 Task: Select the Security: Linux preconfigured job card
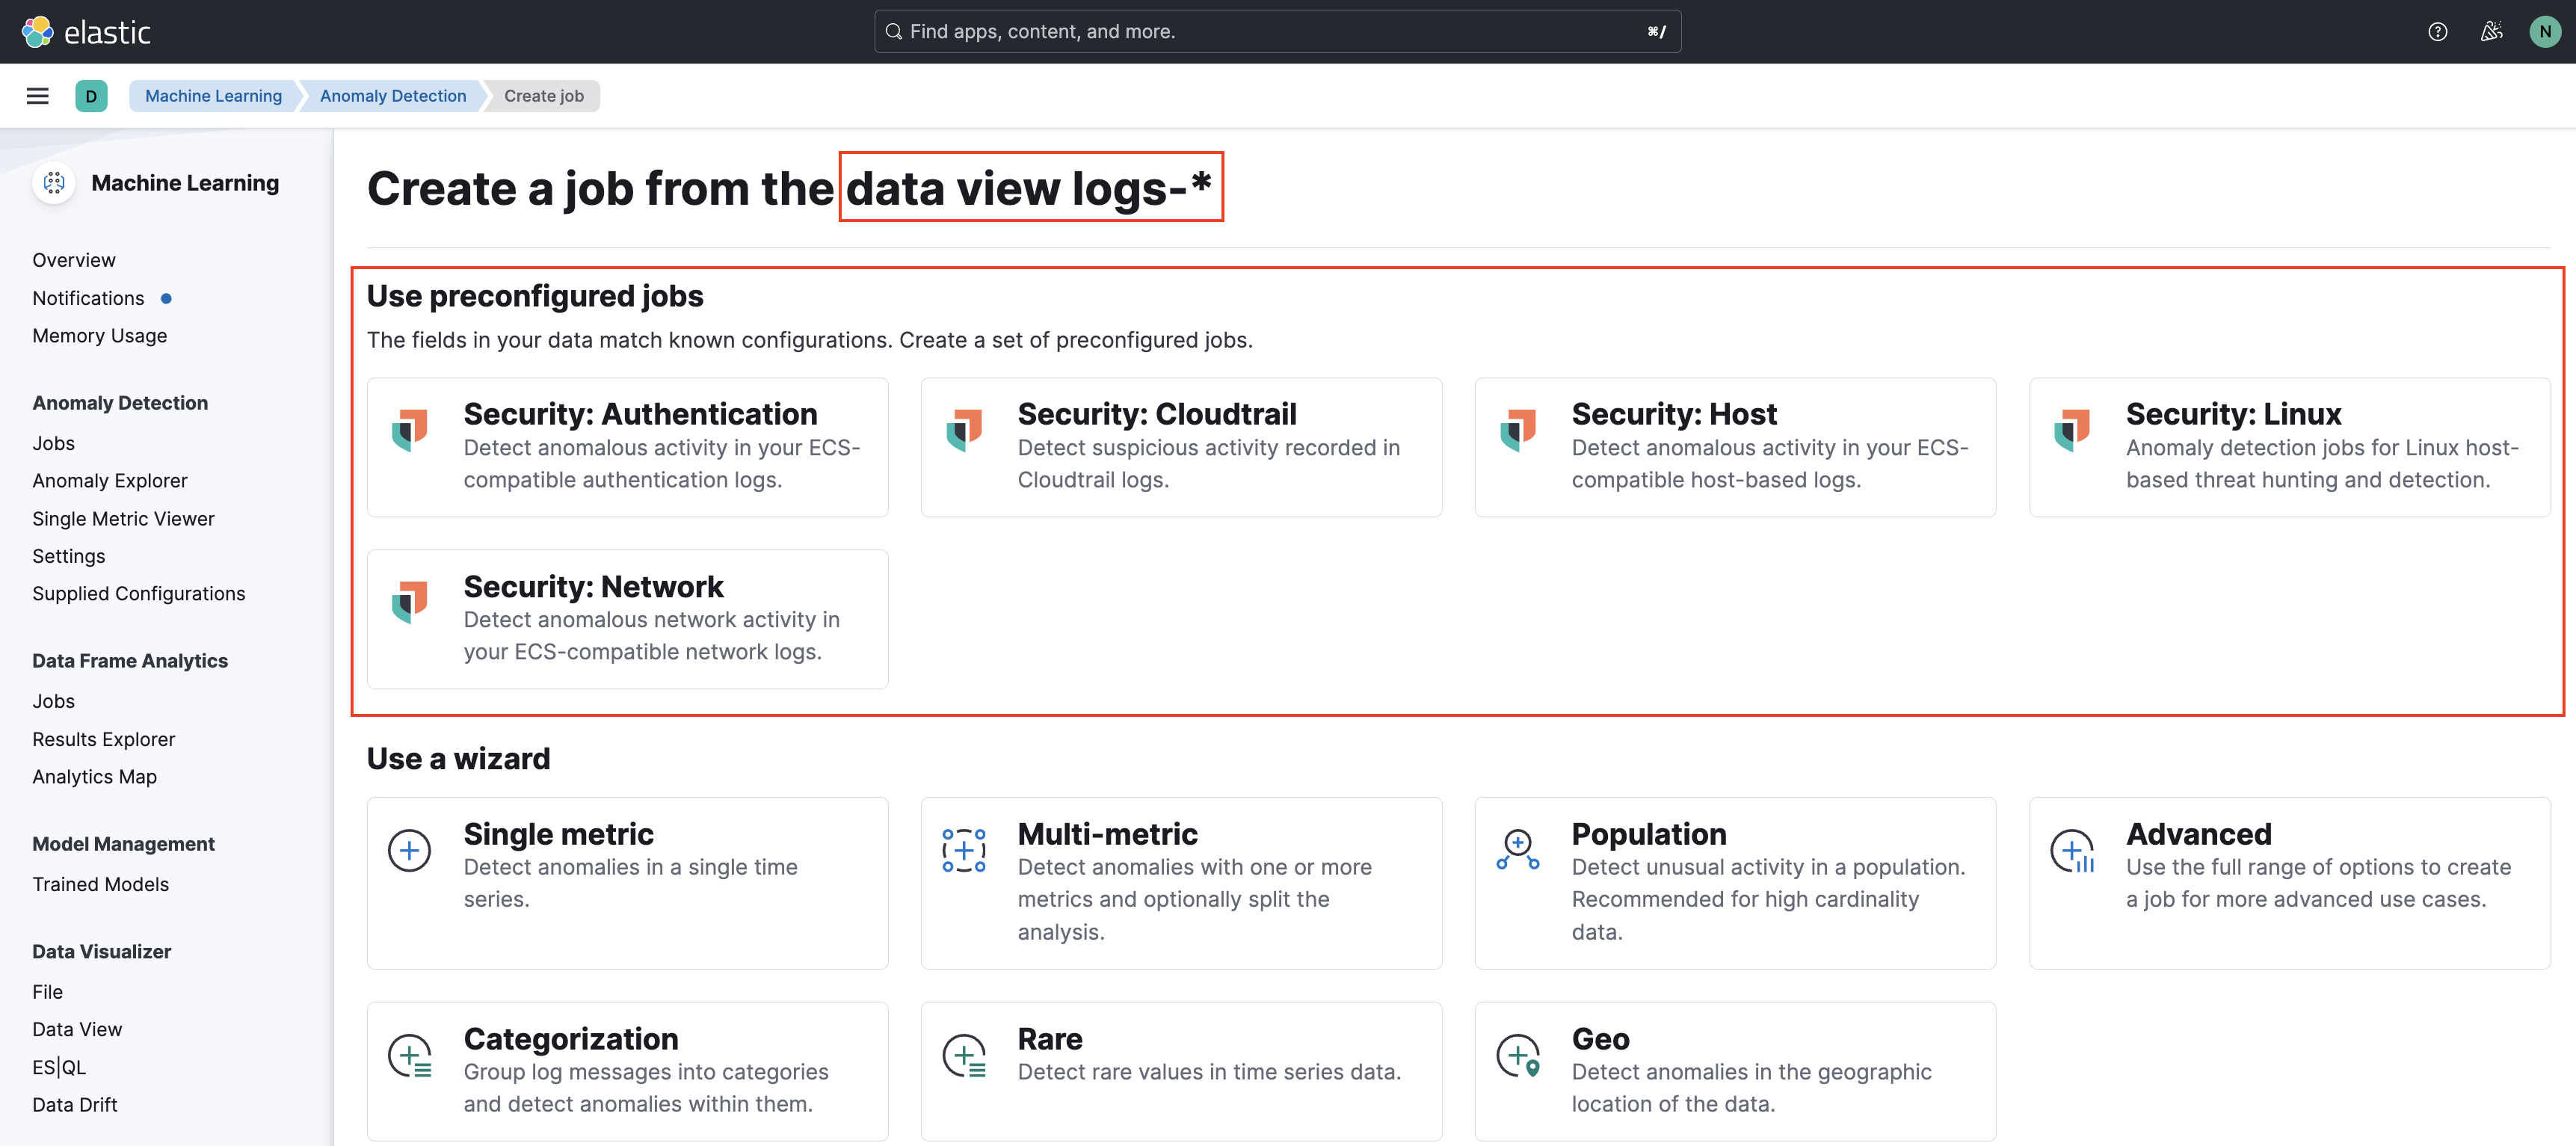tap(2291, 446)
